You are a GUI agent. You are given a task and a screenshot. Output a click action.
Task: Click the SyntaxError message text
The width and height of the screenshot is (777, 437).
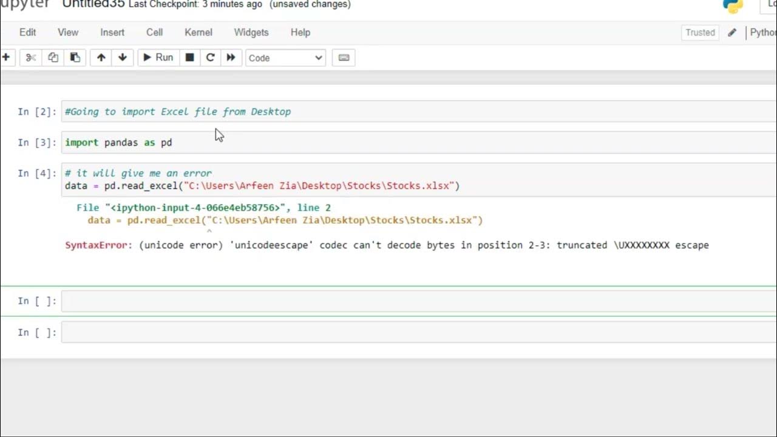coord(387,245)
